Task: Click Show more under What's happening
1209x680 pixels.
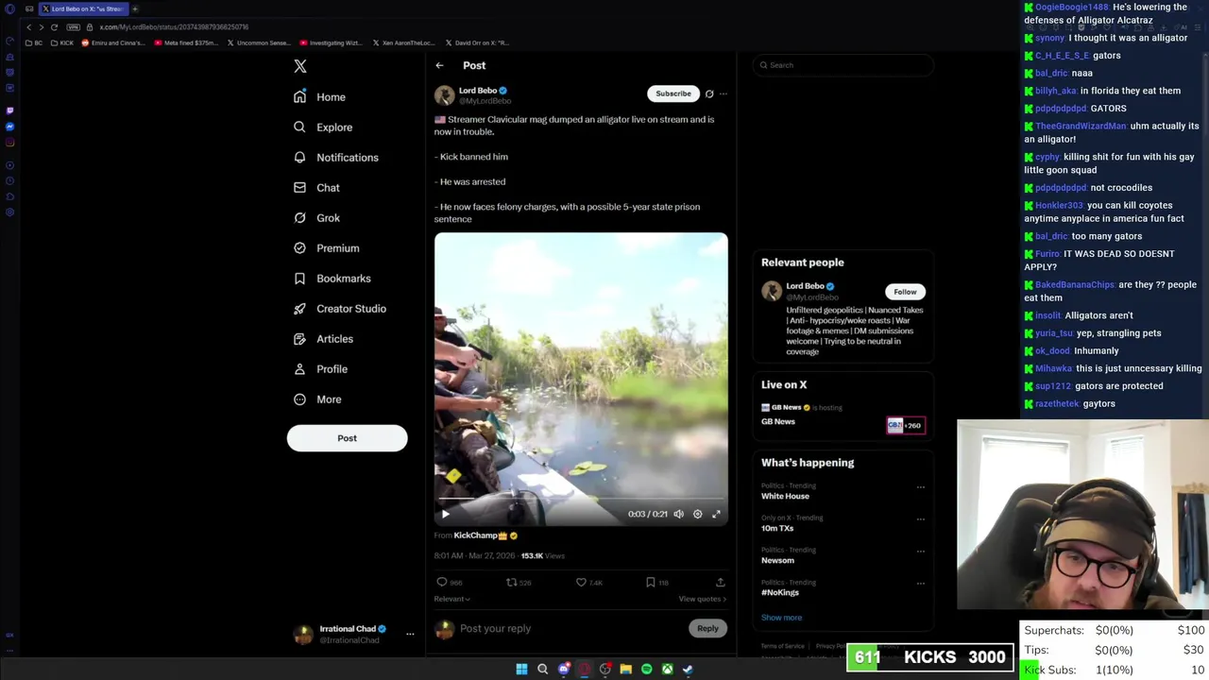Action: click(x=781, y=618)
